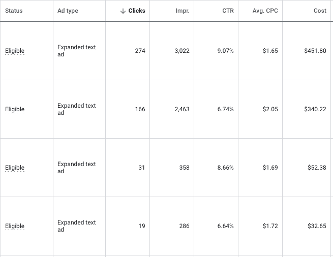This screenshot has height=257, width=333.
Task: Select the 9.07% CTR cell
Action: coord(225,51)
